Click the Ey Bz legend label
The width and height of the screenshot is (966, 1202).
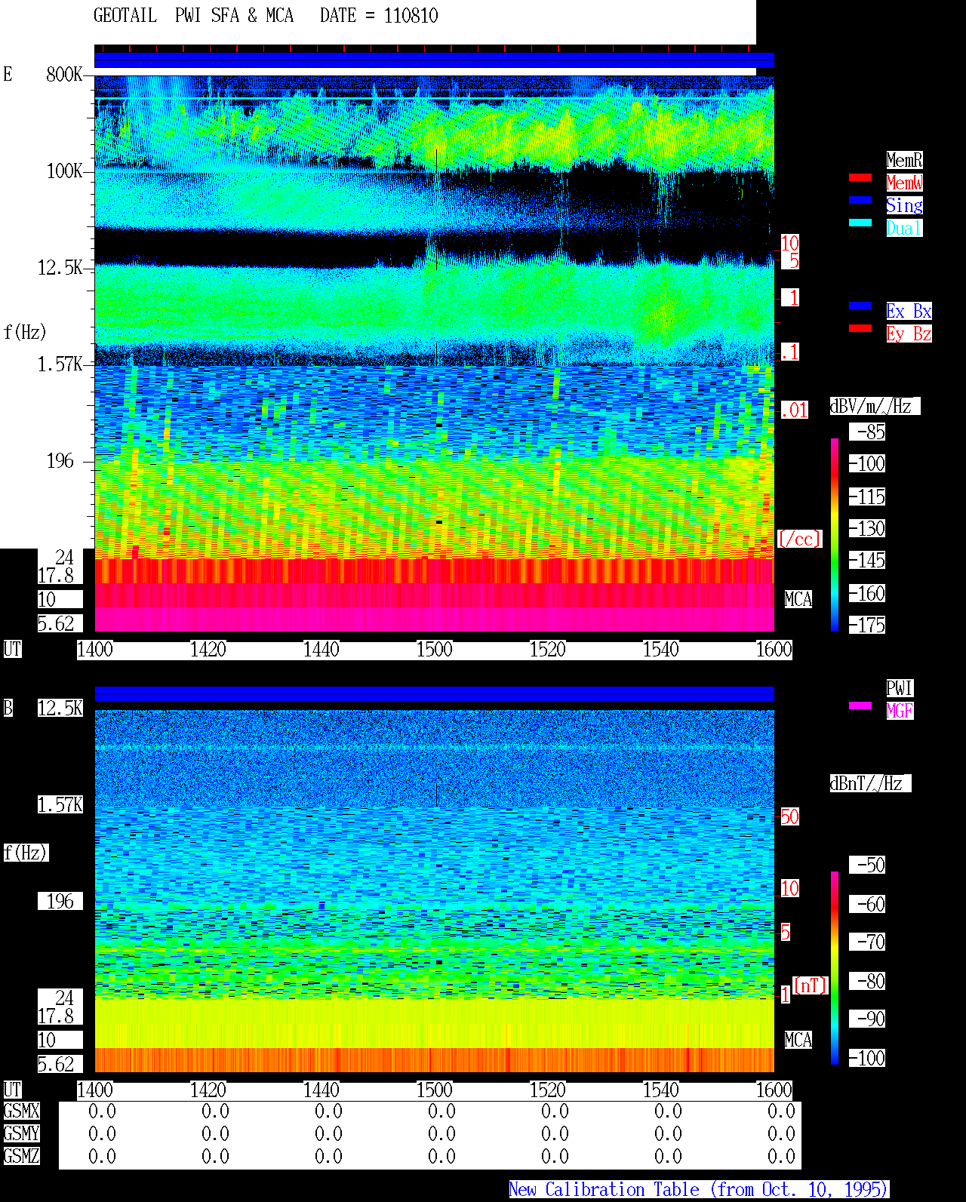pyautogui.click(x=909, y=334)
